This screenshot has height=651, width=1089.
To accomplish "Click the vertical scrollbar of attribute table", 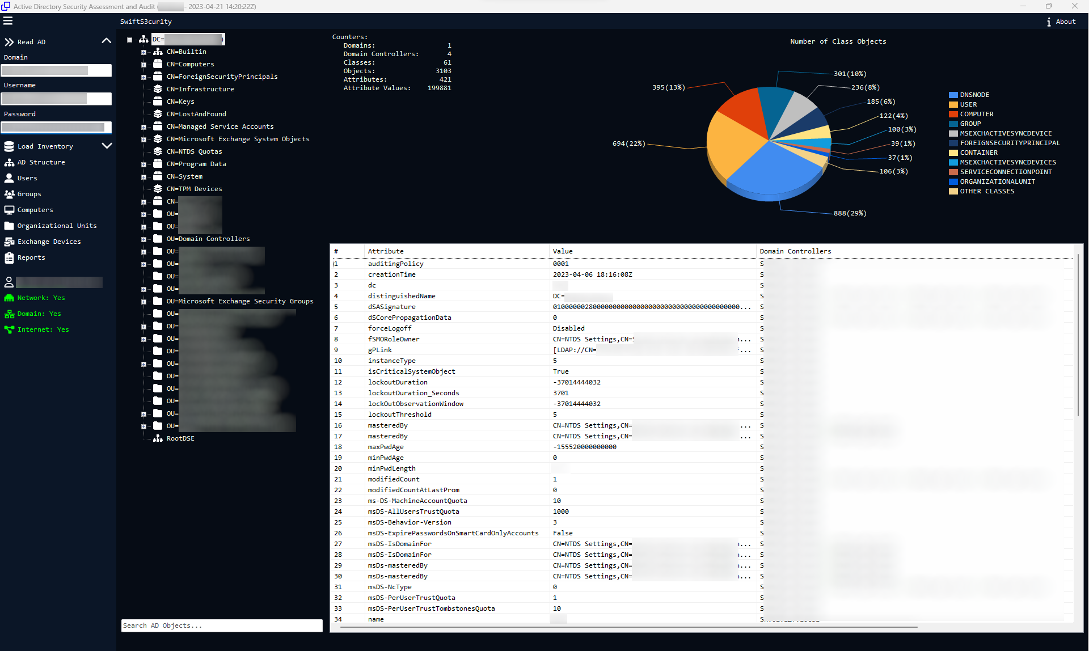I will (1078, 335).
